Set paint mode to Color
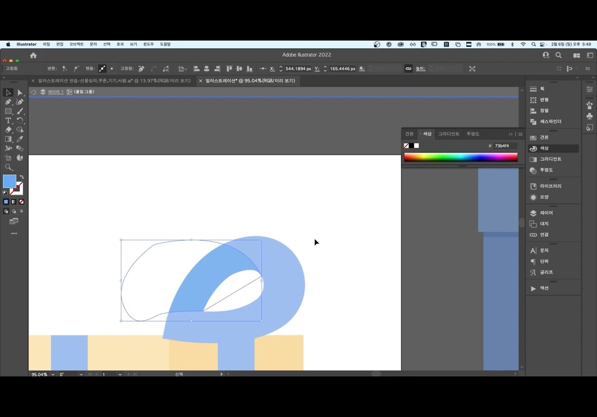Screen dimensions: 597x417 point(6,202)
